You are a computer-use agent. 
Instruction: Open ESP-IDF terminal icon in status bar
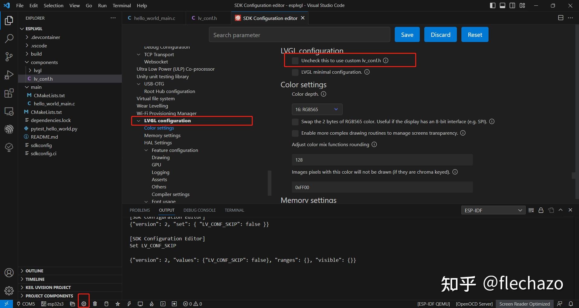coord(163,304)
